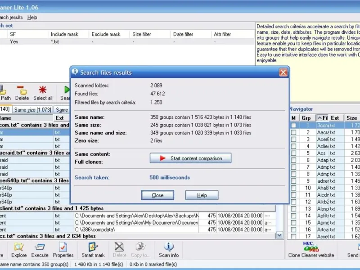Viewport: 360px width, 270px height.
Task: Click Start content comparison button
Action: click(190, 158)
